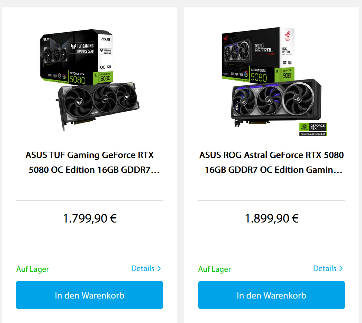
Task: Open the ASUS ROG Astral GeForce RTX title
Action: coord(272,162)
